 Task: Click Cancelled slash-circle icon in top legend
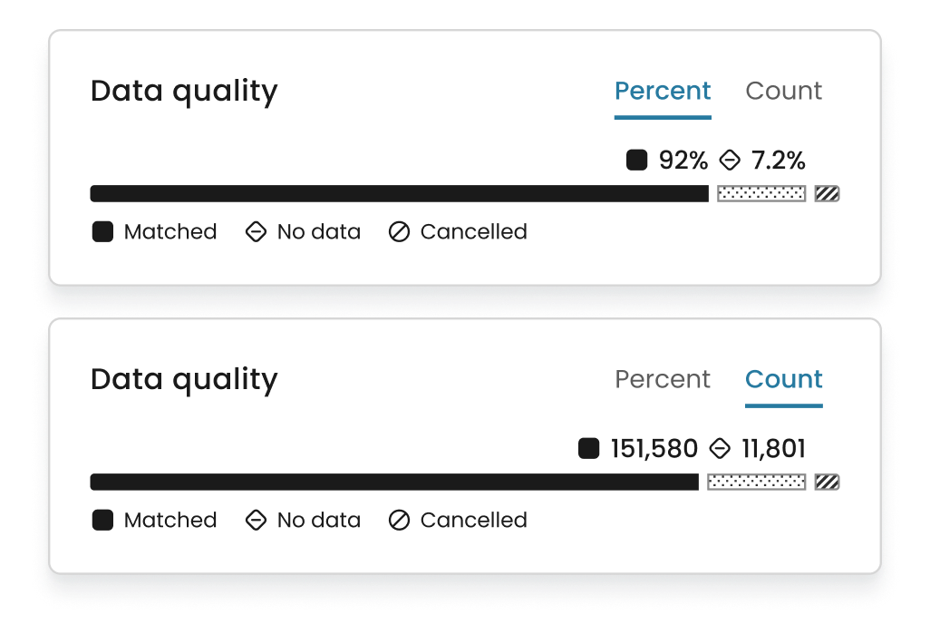coord(399,231)
